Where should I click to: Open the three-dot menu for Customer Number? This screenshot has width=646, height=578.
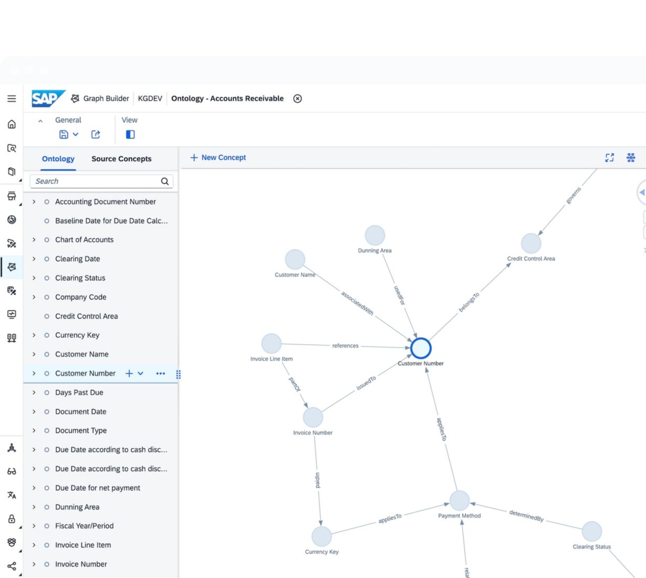click(161, 374)
